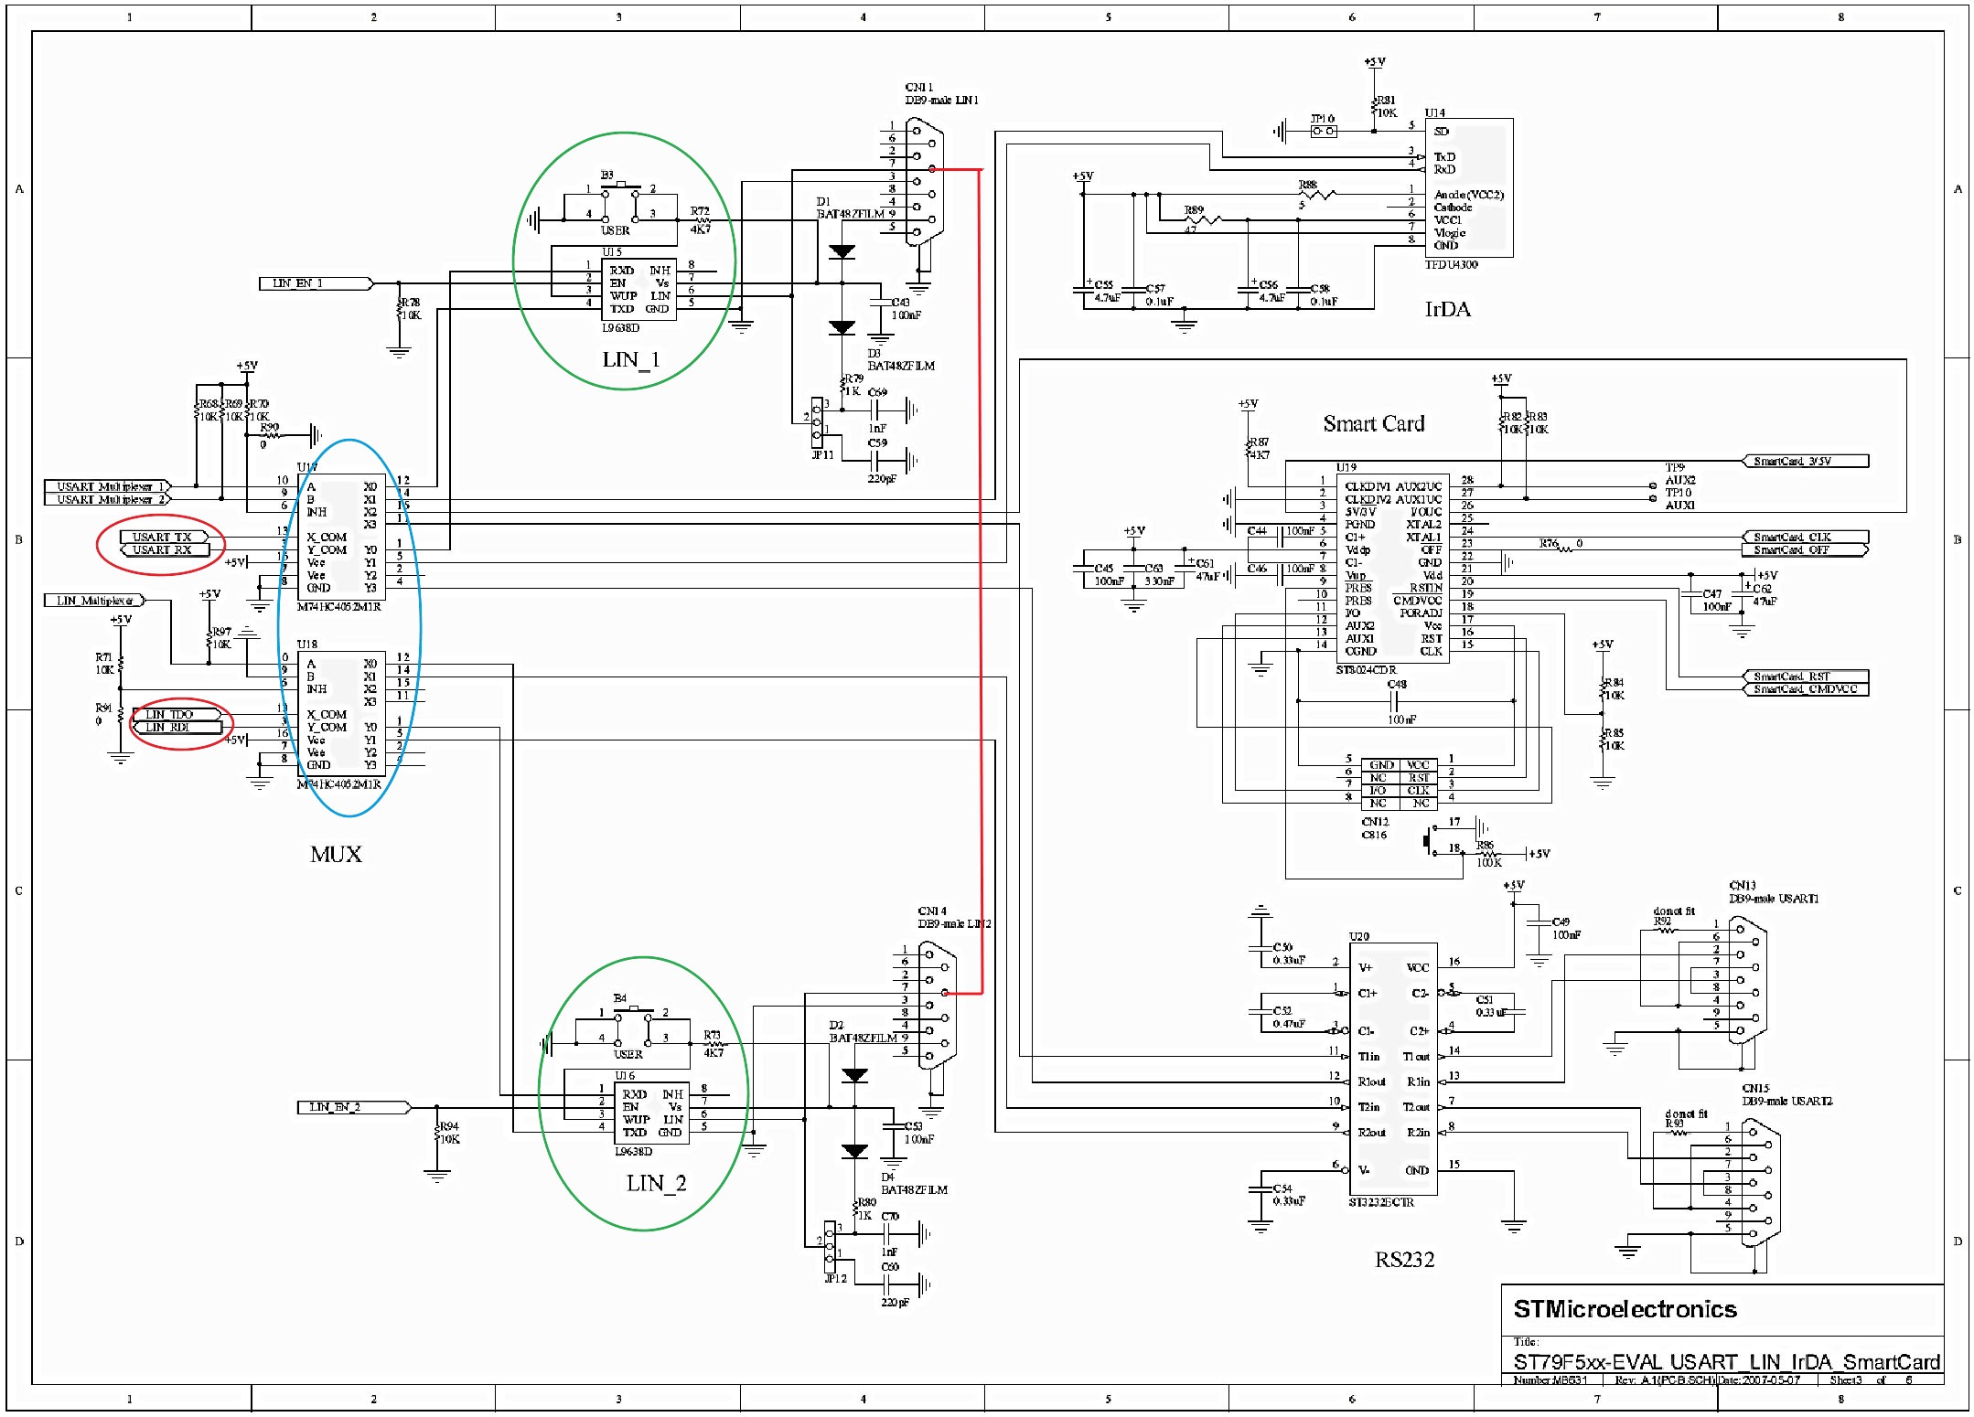Viewport: 1974px width, 1417px height.
Task: Click the Smart Card section title
Action: coord(1374,423)
